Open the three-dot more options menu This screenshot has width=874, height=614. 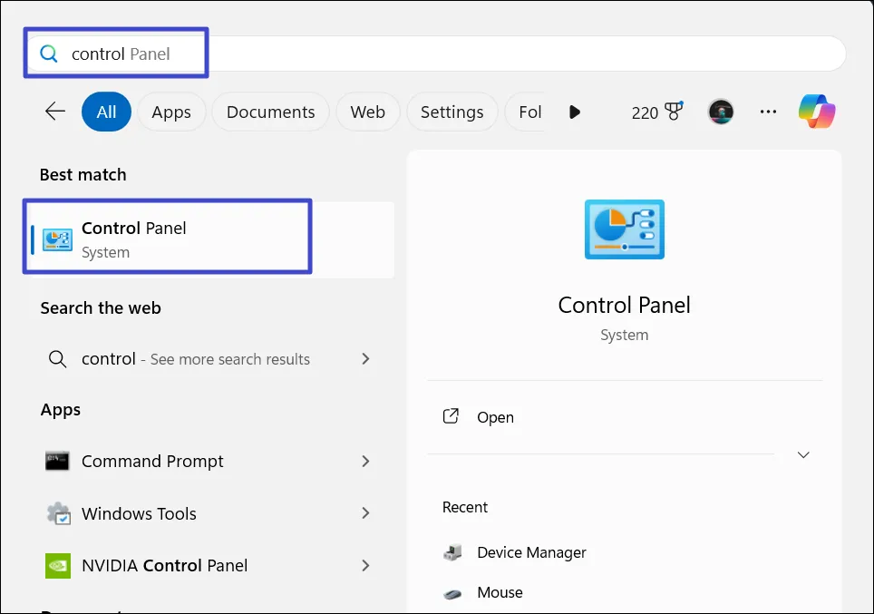768,112
